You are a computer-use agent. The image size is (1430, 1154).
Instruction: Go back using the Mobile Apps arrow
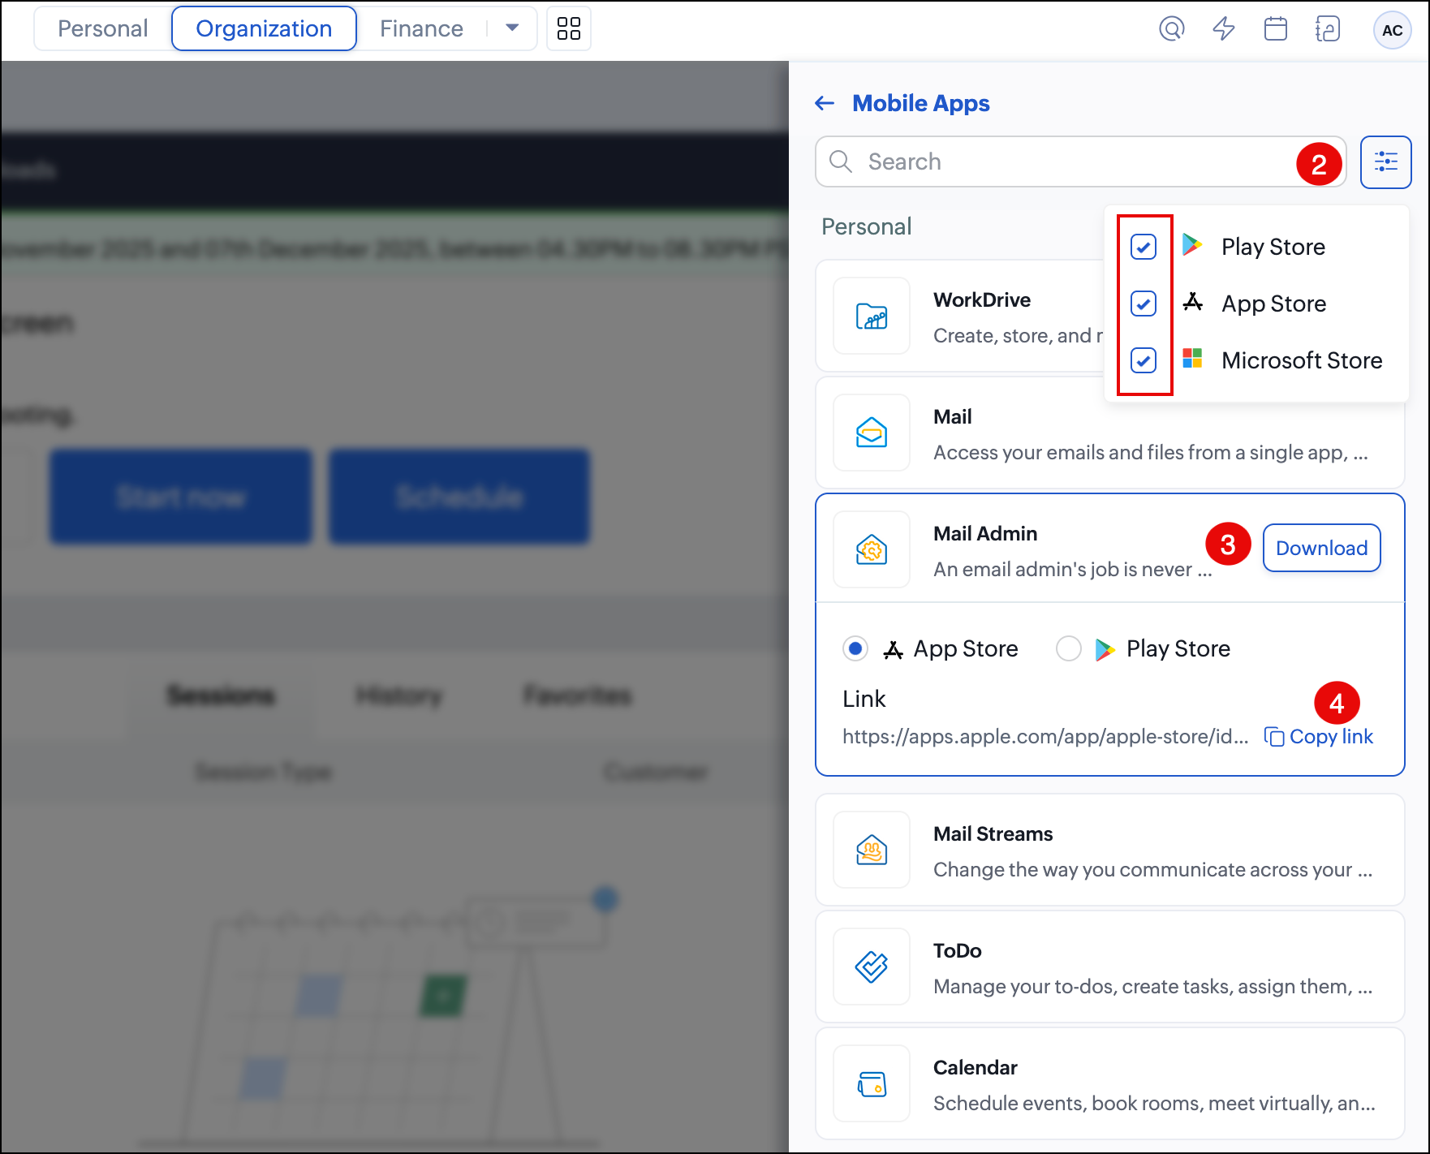pyautogui.click(x=825, y=103)
